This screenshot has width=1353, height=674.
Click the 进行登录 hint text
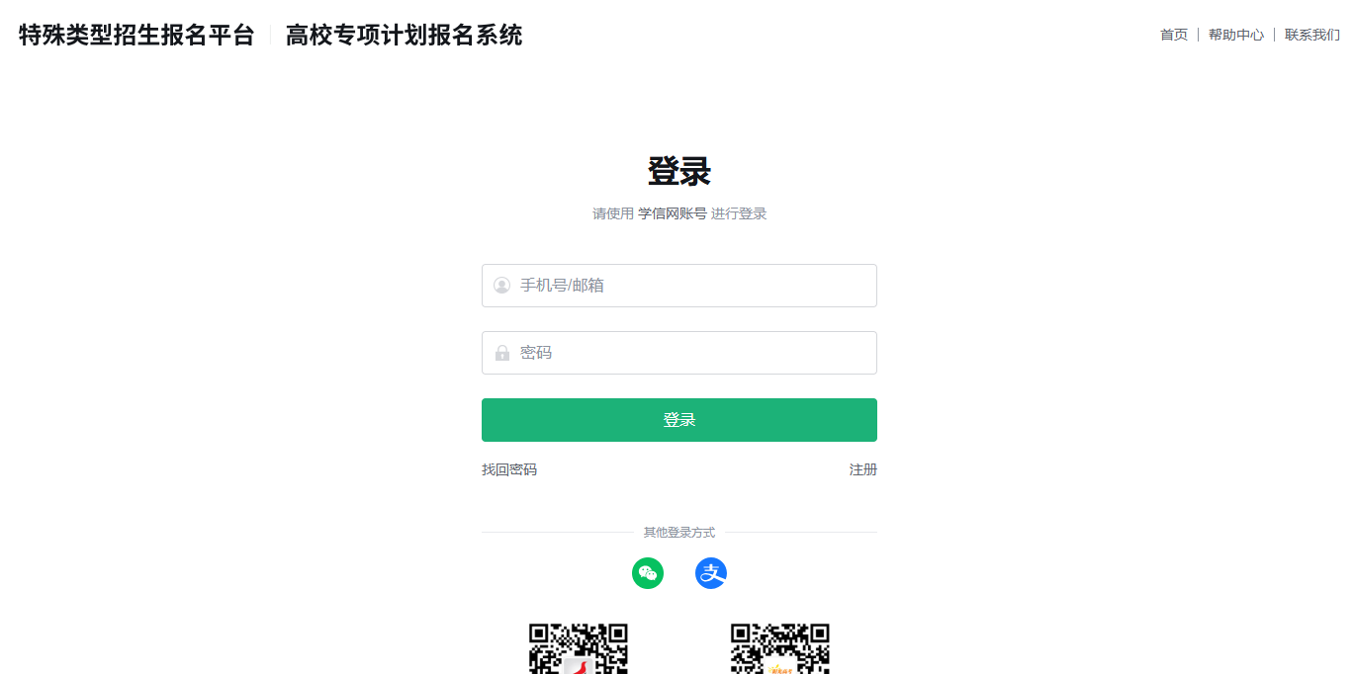point(739,213)
